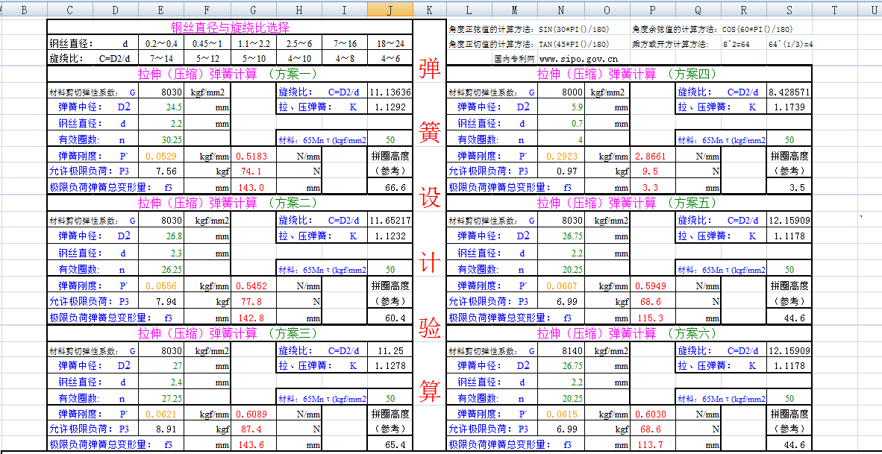This screenshot has height=454, width=882.
Task: Select the shear modulus value 8000
Action: 561,92
